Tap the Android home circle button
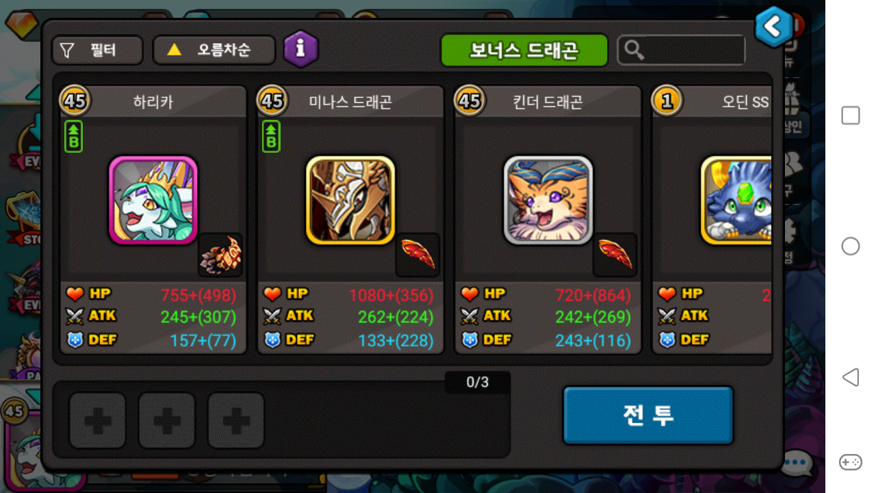 850,246
